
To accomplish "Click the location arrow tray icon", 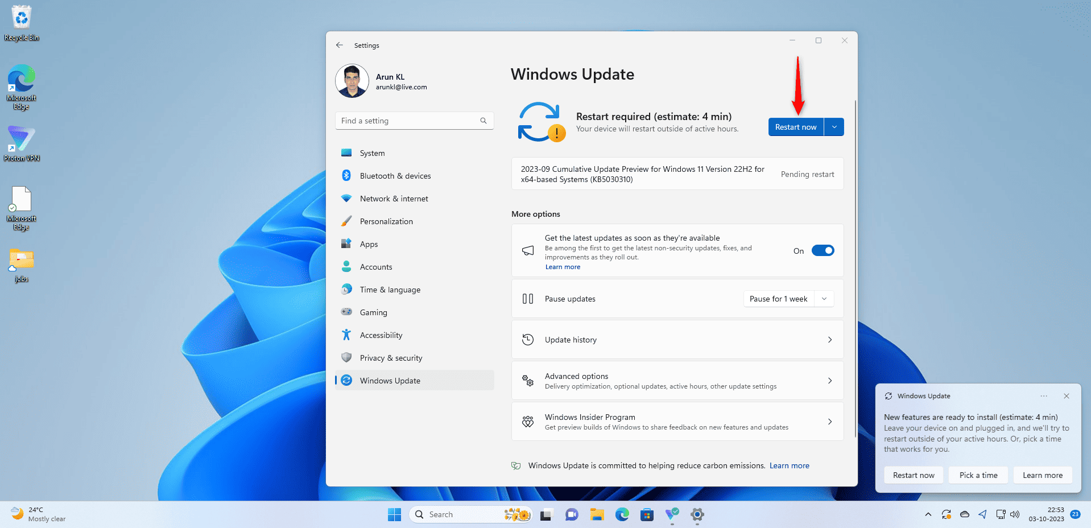I will (x=982, y=514).
